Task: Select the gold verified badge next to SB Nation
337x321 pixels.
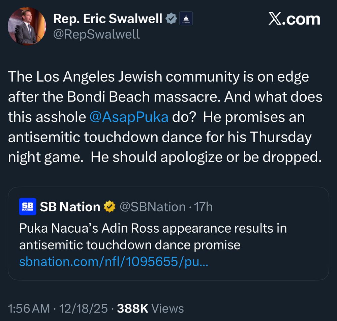Action: 110,206
